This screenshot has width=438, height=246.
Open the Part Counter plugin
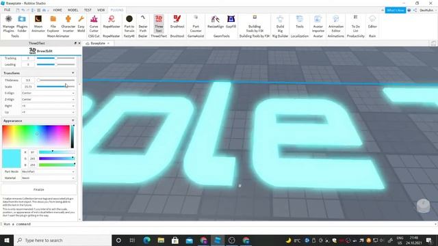(x=196, y=23)
